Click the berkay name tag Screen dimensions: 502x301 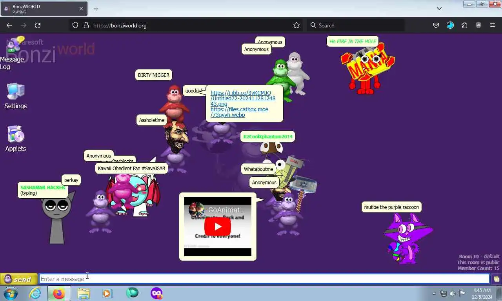point(71,180)
